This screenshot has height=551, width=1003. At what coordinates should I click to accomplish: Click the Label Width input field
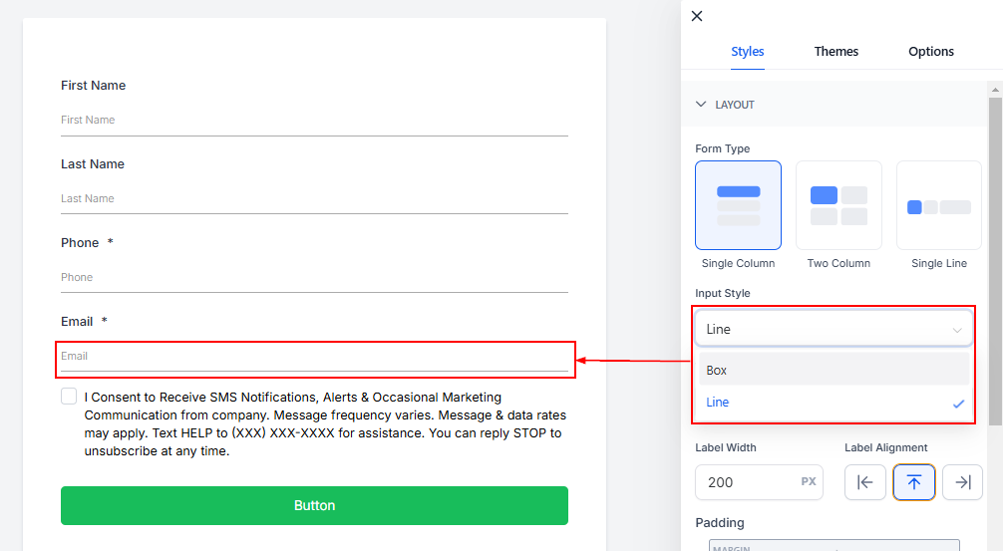[x=748, y=482]
